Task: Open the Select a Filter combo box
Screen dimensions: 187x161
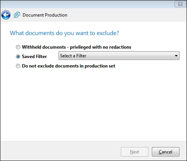Action: 119,56
